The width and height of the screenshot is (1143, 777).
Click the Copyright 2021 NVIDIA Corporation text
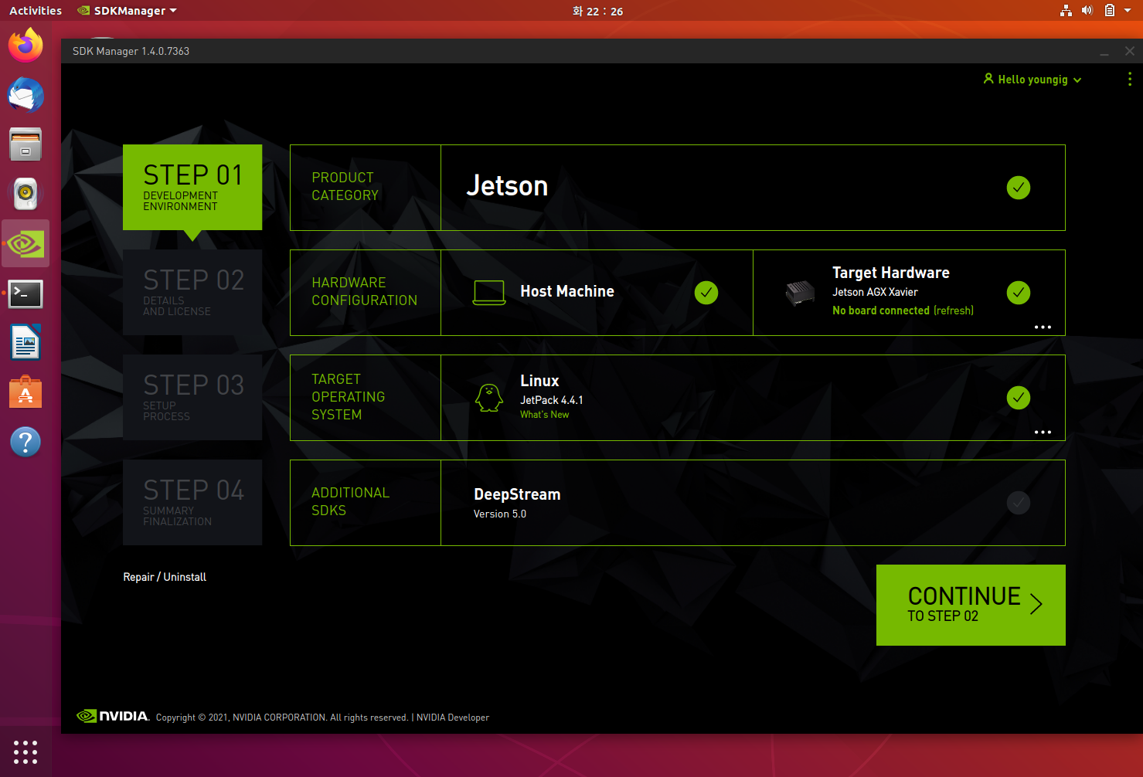(282, 718)
